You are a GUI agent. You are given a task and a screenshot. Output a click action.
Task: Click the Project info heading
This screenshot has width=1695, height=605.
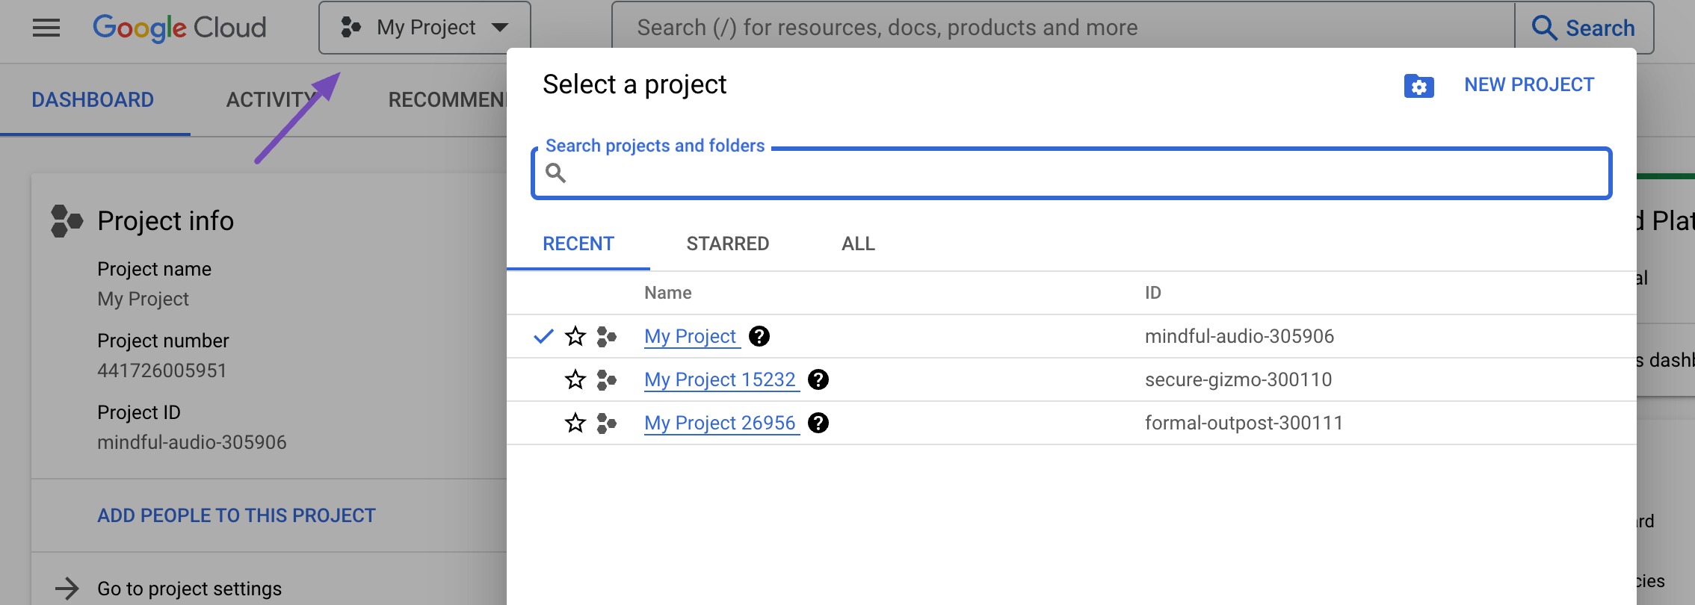(x=166, y=221)
